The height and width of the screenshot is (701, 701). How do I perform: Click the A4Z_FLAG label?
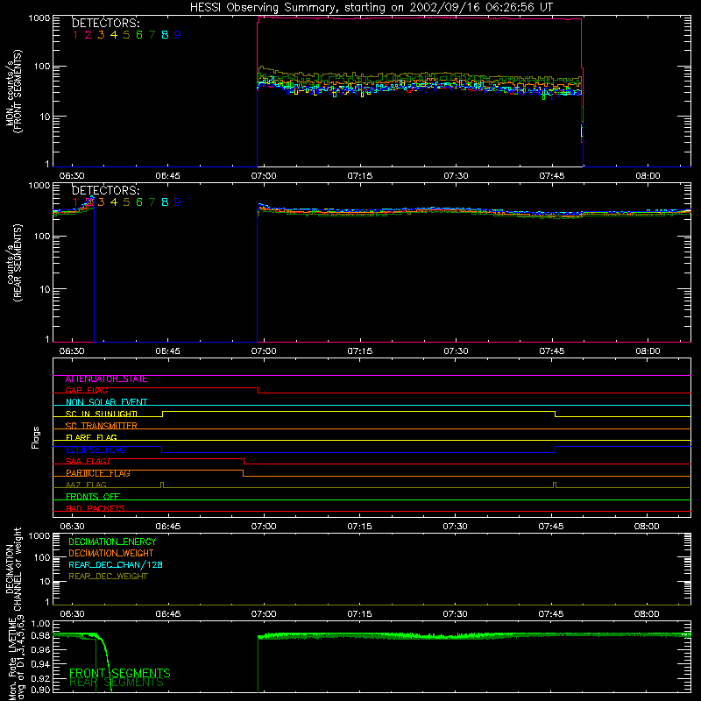click(86, 485)
